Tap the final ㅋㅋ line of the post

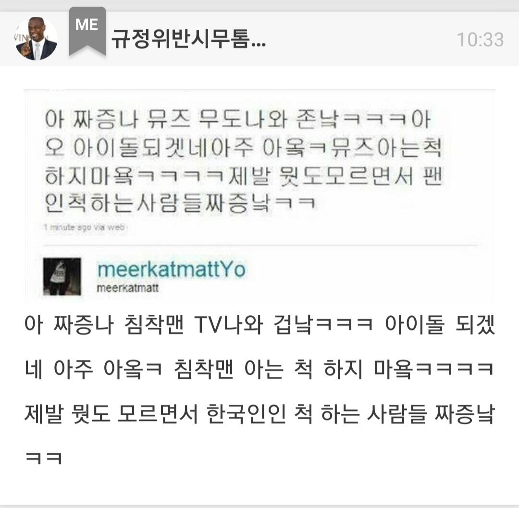pyautogui.click(x=44, y=458)
